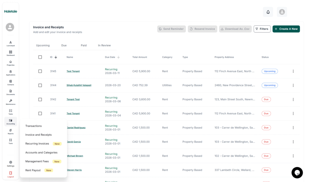
Task: Open the Filters panel
Action: point(262,29)
